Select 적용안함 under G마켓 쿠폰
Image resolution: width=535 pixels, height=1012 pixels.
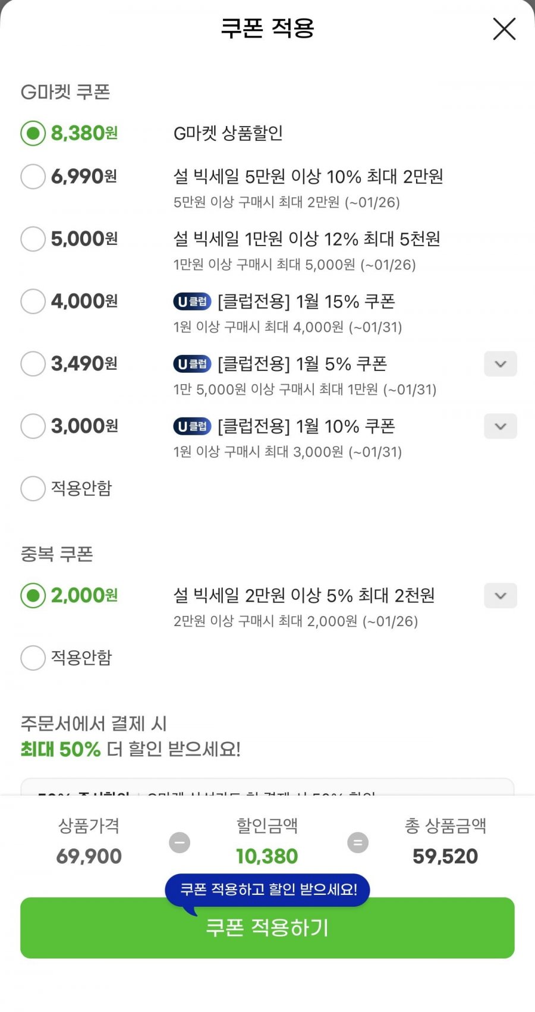click(x=33, y=489)
